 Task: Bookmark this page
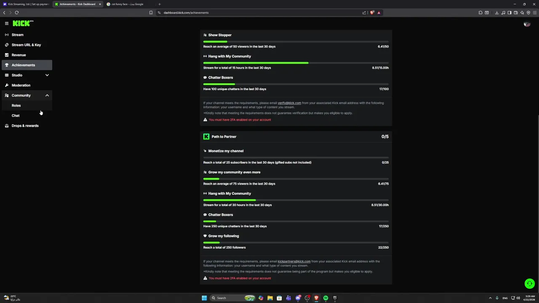pos(151,13)
